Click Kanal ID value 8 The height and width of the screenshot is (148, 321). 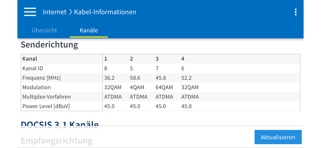106,68
